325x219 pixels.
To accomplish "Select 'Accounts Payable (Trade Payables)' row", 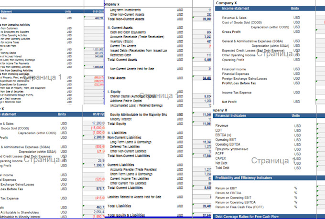I will tap(133, 169).
